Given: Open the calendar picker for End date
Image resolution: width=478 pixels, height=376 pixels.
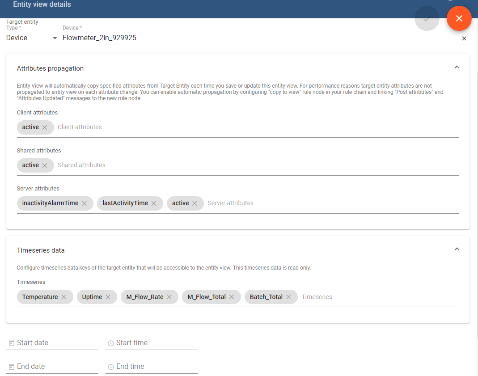Looking at the screenshot, I should [11, 366].
